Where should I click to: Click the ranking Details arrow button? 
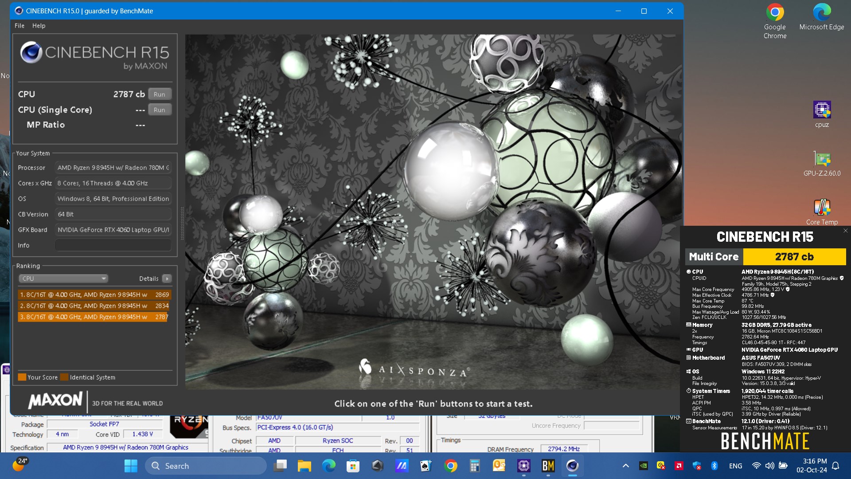[x=167, y=279]
